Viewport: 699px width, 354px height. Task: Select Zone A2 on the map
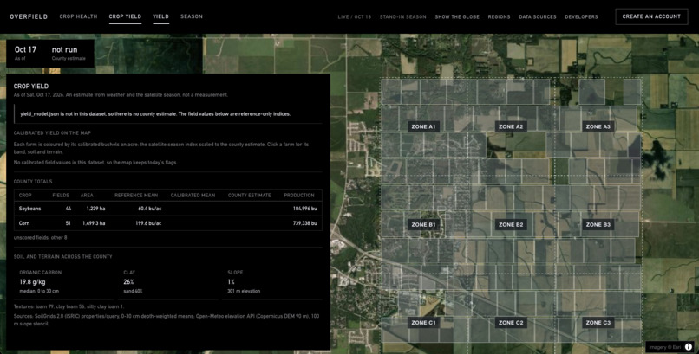click(511, 126)
